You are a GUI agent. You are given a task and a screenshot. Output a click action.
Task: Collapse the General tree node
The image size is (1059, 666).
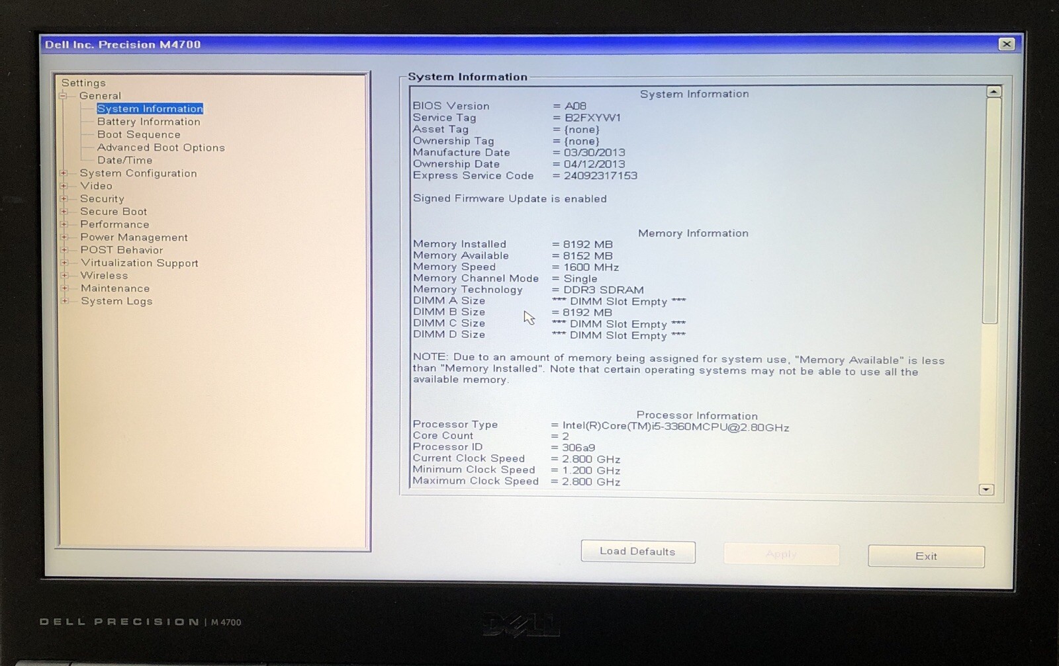coord(64,96)
